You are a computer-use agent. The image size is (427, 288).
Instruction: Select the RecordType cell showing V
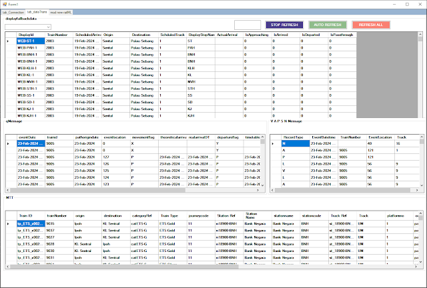pos(296,171)
